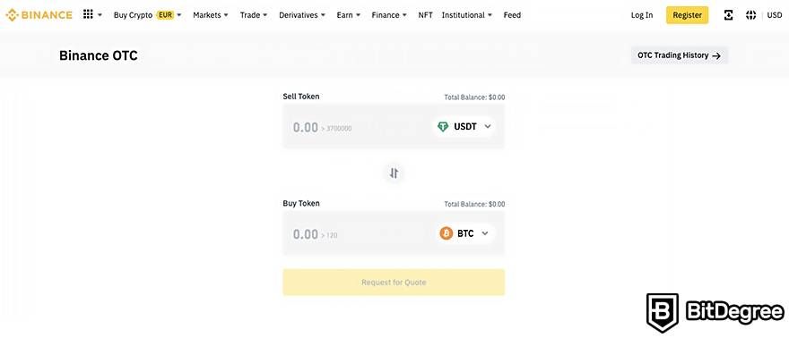Open the Buy Crypto EUR dropdown
789x338 pixels.
(147, 15)
